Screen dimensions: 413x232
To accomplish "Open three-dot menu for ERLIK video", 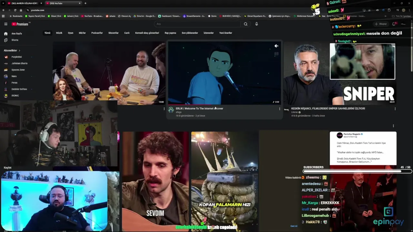I will click(279, 109).
